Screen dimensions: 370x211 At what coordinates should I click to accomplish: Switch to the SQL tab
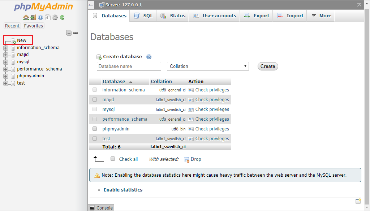(x=143, y=16)
